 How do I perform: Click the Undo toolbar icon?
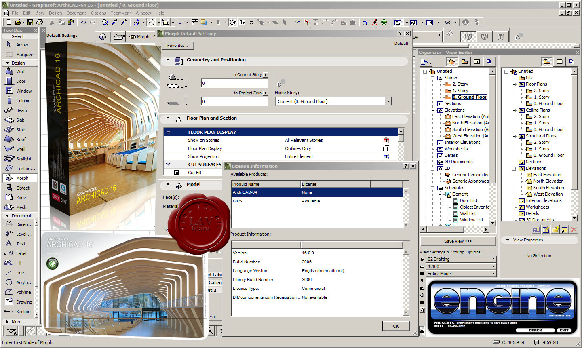[x=83, y=22]
